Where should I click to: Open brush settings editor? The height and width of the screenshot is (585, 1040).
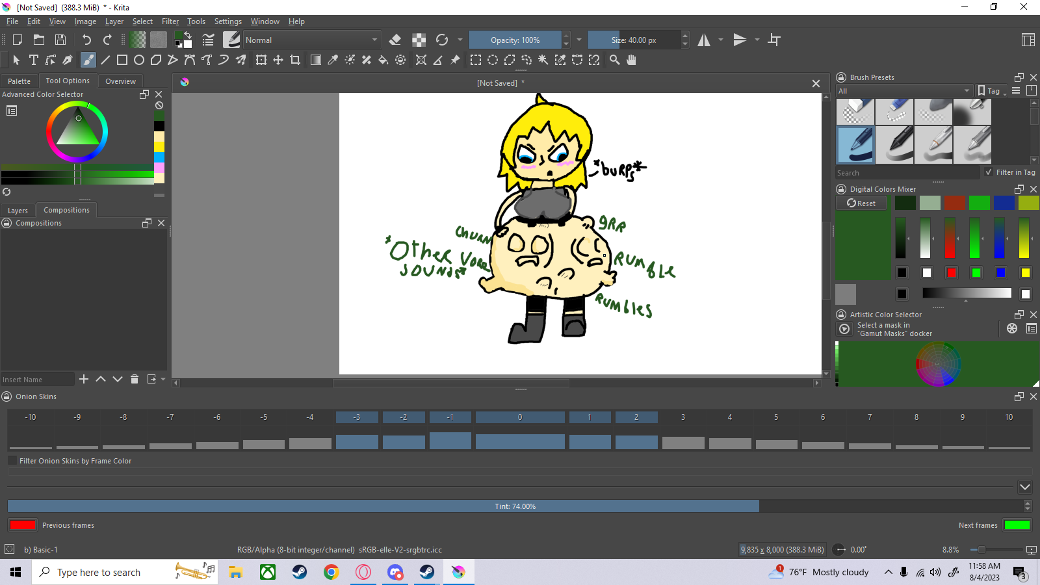pos(208,40)
